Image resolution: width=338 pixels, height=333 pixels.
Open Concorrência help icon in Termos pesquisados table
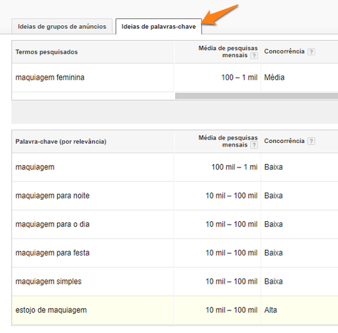coord(311,51)
